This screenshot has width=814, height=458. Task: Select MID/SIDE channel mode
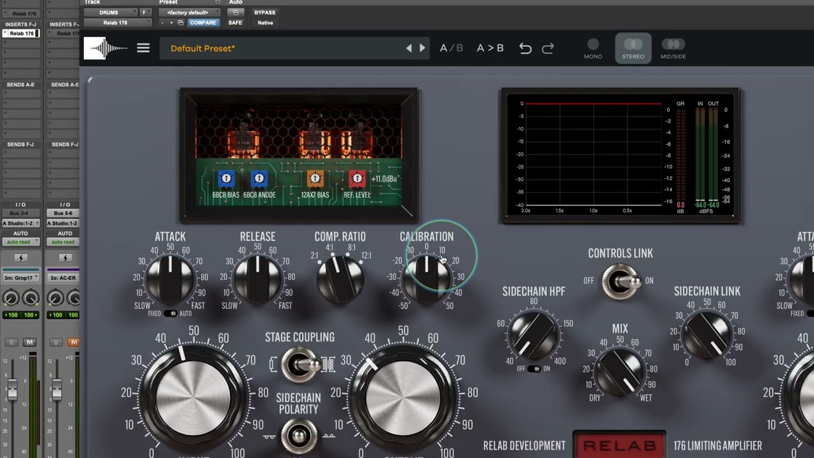673,48
